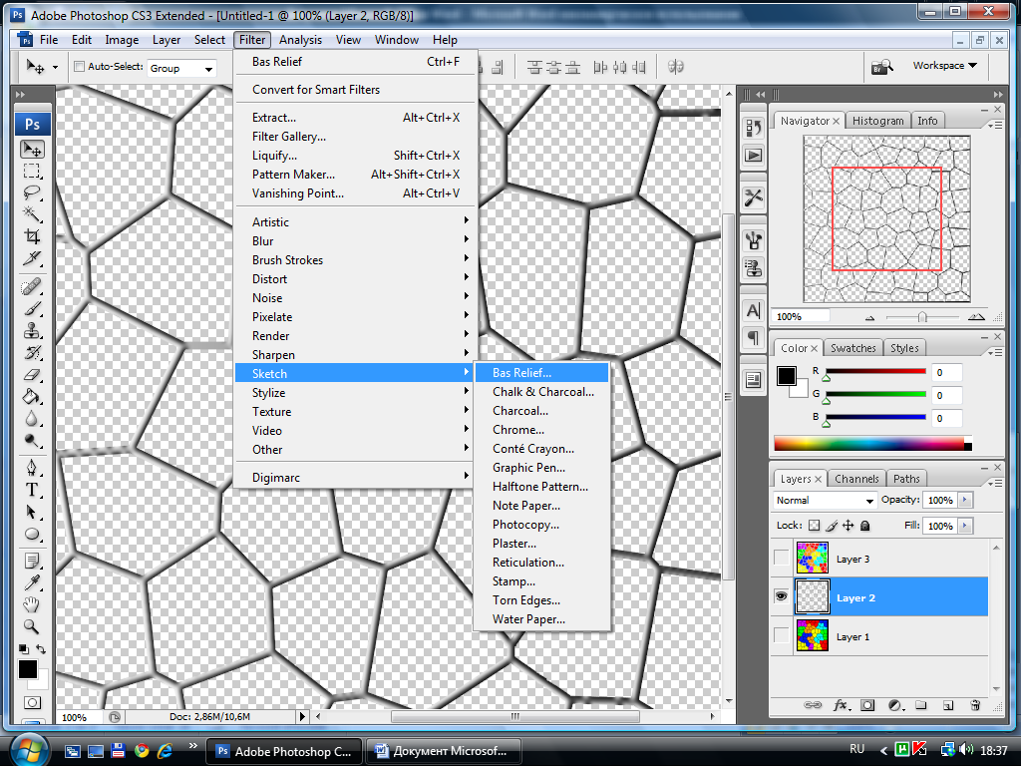Open the Image menu
This screenshot has width=1021, height=766.
coord(122,40)
